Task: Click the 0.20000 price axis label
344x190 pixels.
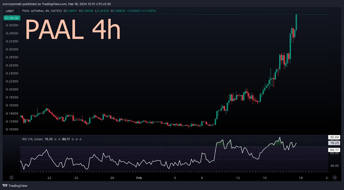Action: coord(12,89)
